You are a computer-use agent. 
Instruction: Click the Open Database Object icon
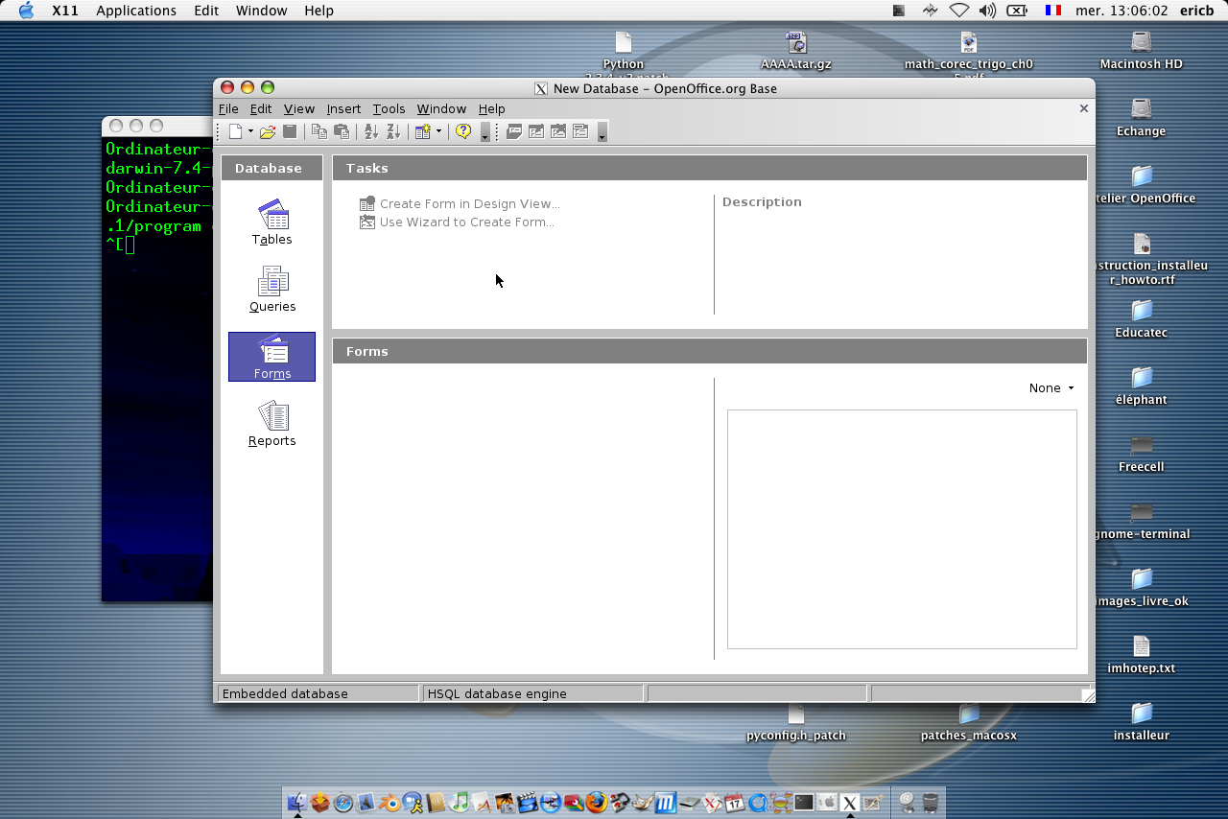coord(514,131)
